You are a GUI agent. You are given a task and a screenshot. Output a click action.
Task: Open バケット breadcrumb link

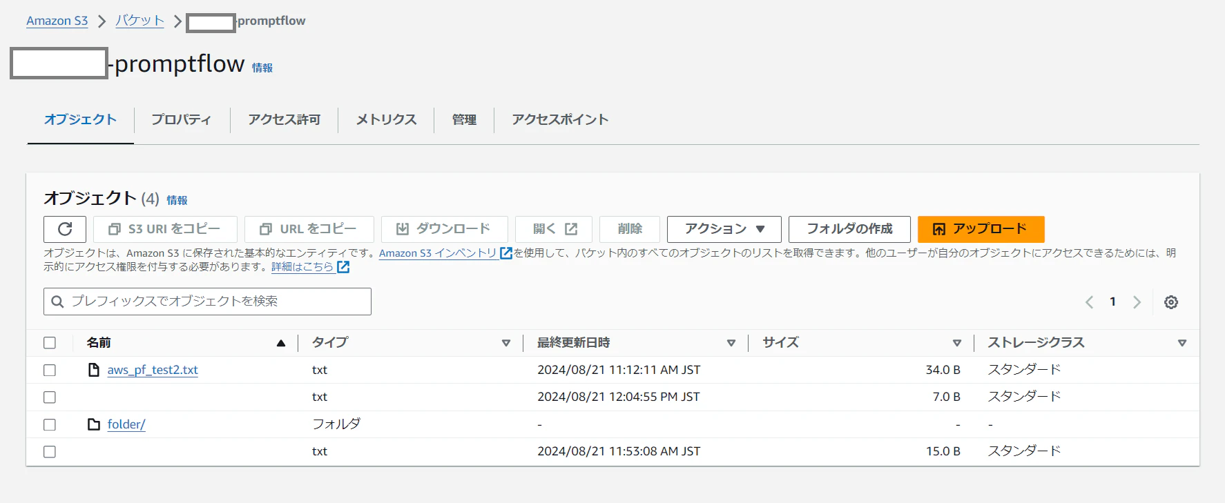click(x=139, y=21)
